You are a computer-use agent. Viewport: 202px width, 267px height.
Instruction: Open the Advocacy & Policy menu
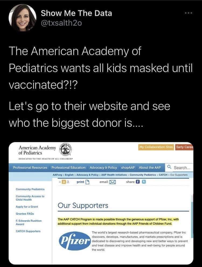103,167
